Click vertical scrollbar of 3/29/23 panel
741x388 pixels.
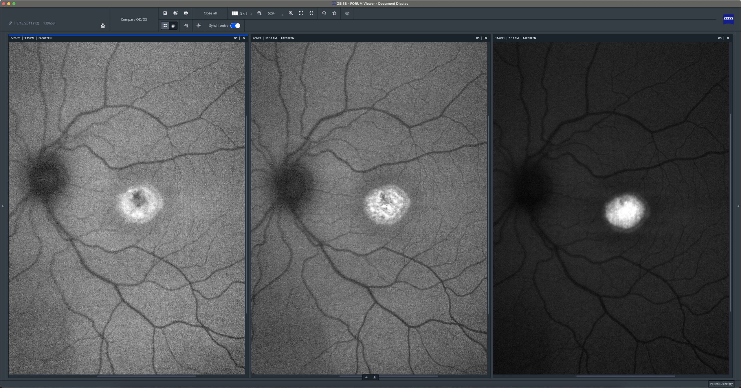pos(246,214)
